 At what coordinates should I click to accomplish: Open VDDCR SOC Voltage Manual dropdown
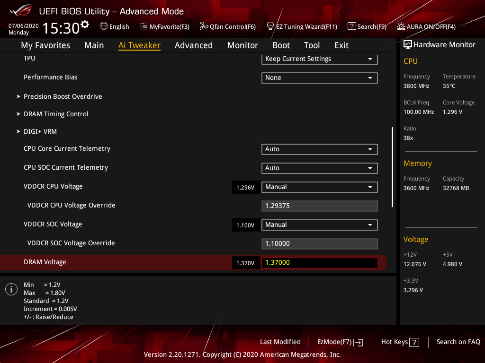pos(320,225)
